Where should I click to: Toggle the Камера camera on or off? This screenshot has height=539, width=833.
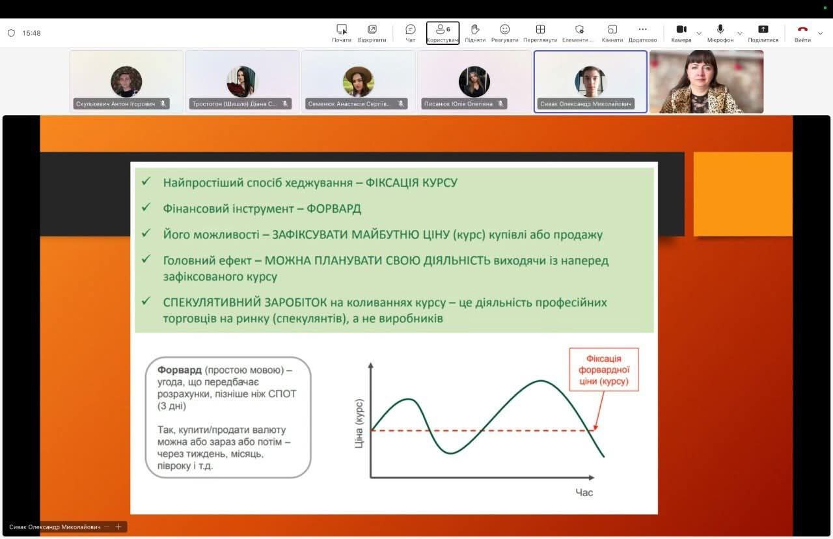(x=681, y=33)
